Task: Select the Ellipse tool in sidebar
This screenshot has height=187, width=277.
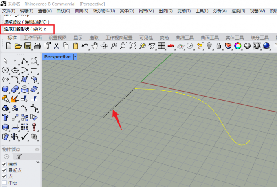Action: (x=15, y=70)
